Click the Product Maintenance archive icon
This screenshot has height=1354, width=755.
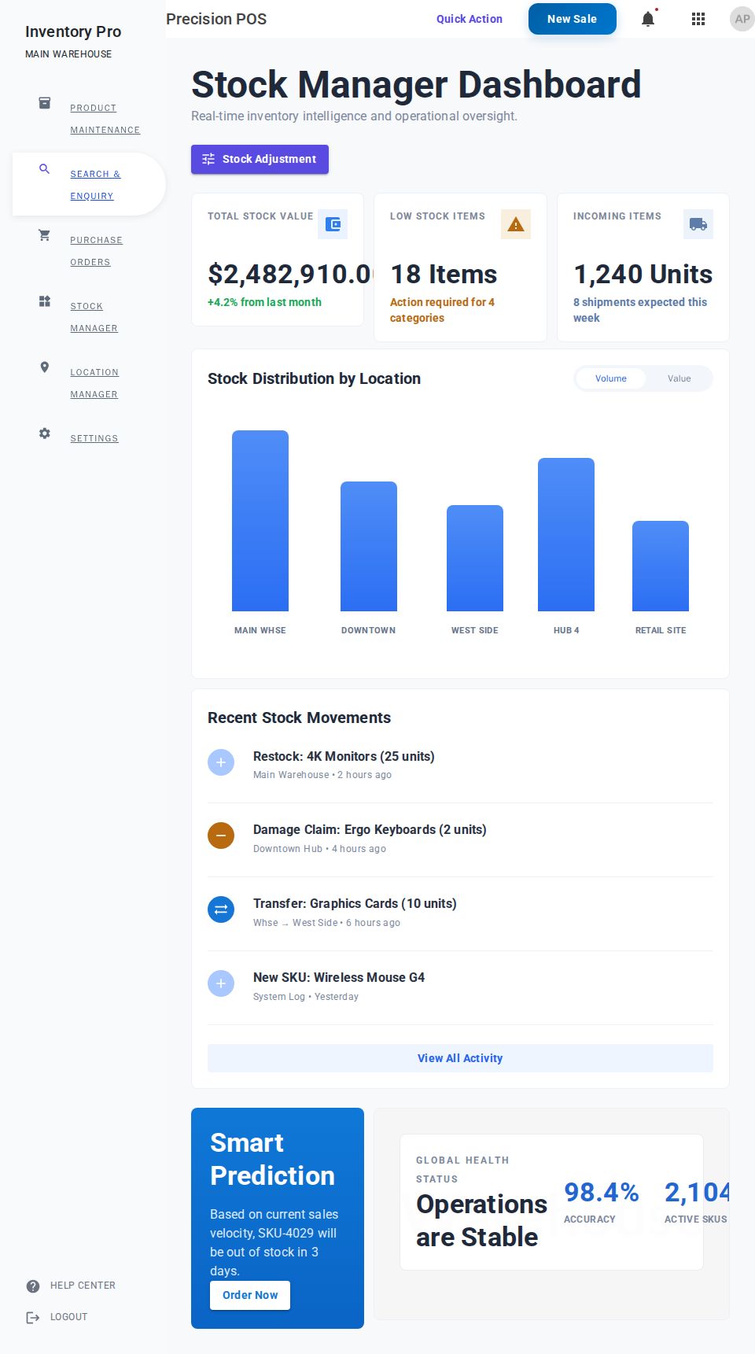point(45,103)
